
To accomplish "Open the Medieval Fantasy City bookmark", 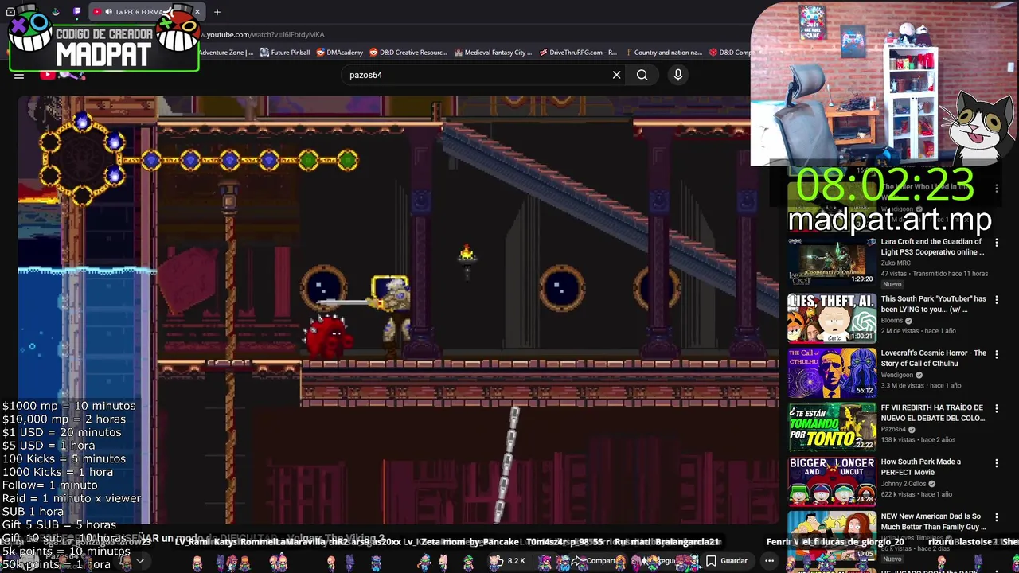I will click(x=493, y=53).
